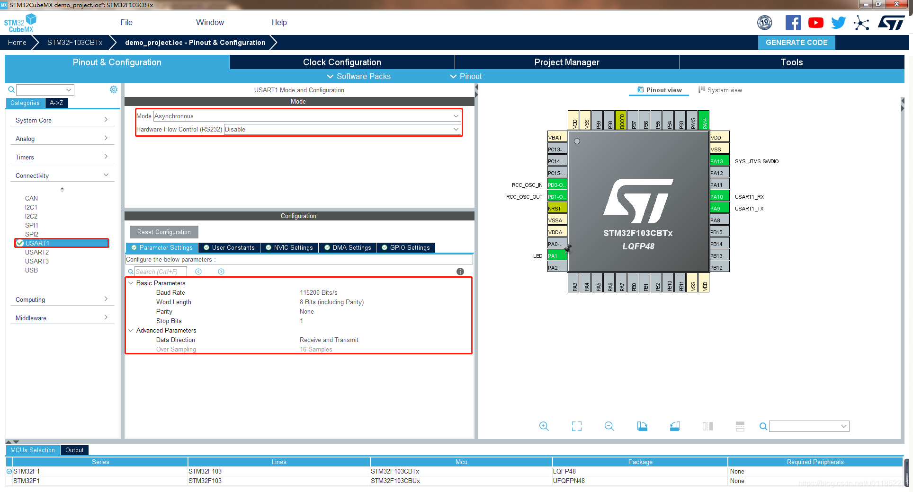Zoom in on the pinout view
Viewport: 913px width, 492px height.
pos(544,426)
